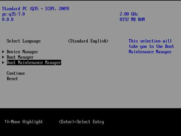This screenshot has height=136, width=181.
Task: Click the help text about Boot Maintenance Manager
Action: [x=151, y=46]
